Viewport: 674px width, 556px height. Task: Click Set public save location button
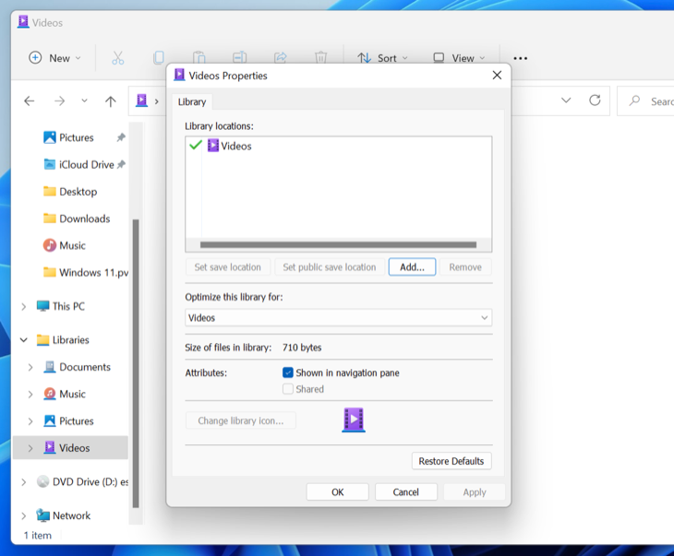pos(330,267)
